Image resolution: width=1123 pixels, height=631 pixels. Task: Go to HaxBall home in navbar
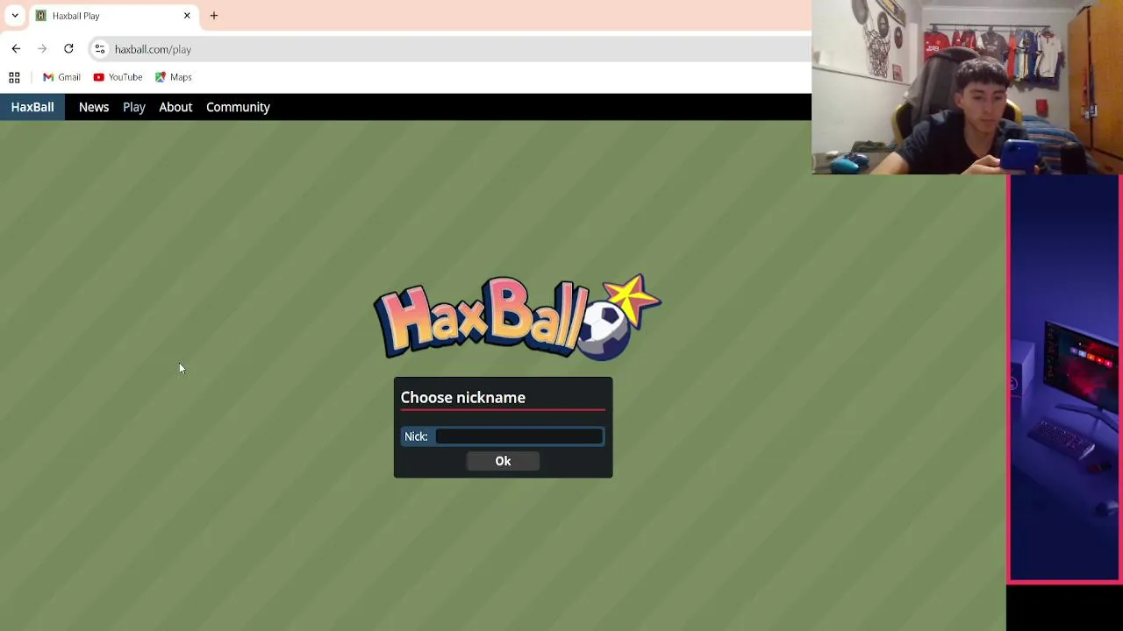(x=32, y=107)
